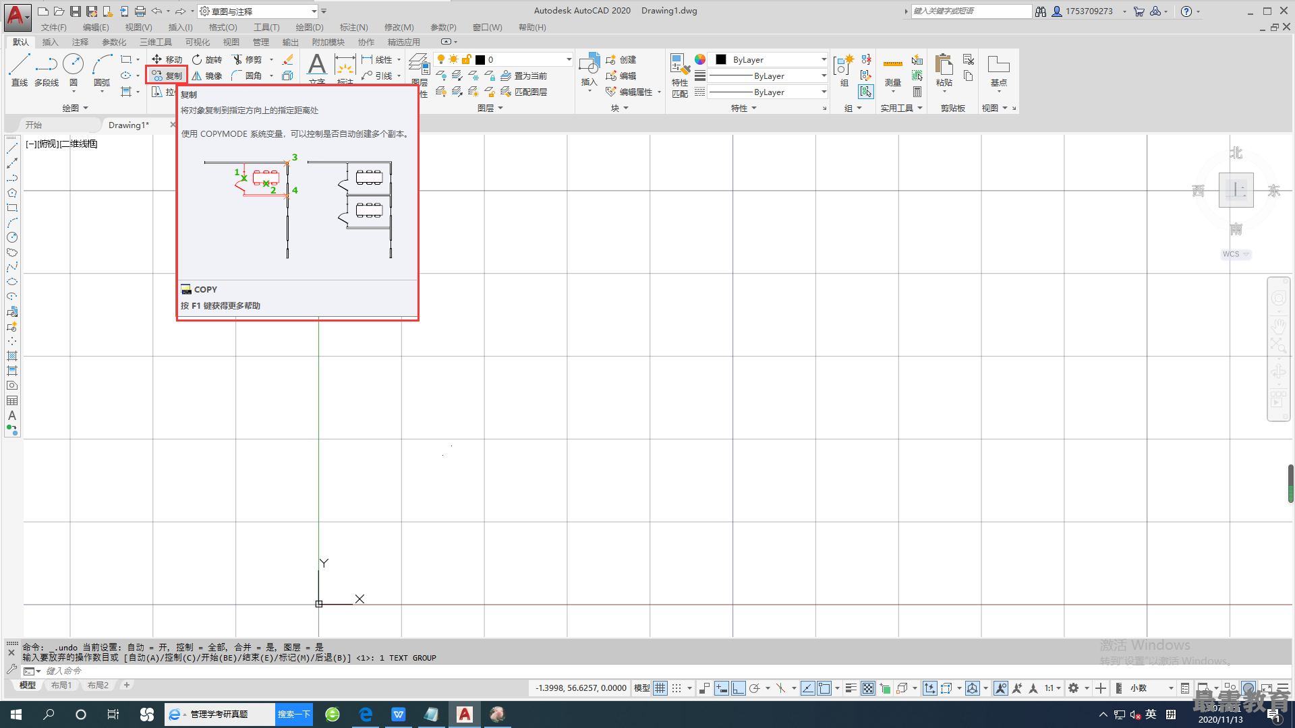The height and width of the screenshot is (728, 1295).
Task: Open the workspace dropdown 草图与注释
Action: (x=258, y=11)
